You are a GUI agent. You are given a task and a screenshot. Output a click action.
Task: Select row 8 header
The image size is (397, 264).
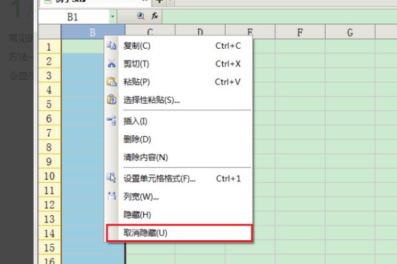click(50, 147)
